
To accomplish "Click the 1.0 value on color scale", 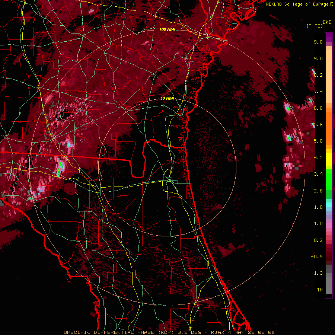I will [x=318, y=224].
